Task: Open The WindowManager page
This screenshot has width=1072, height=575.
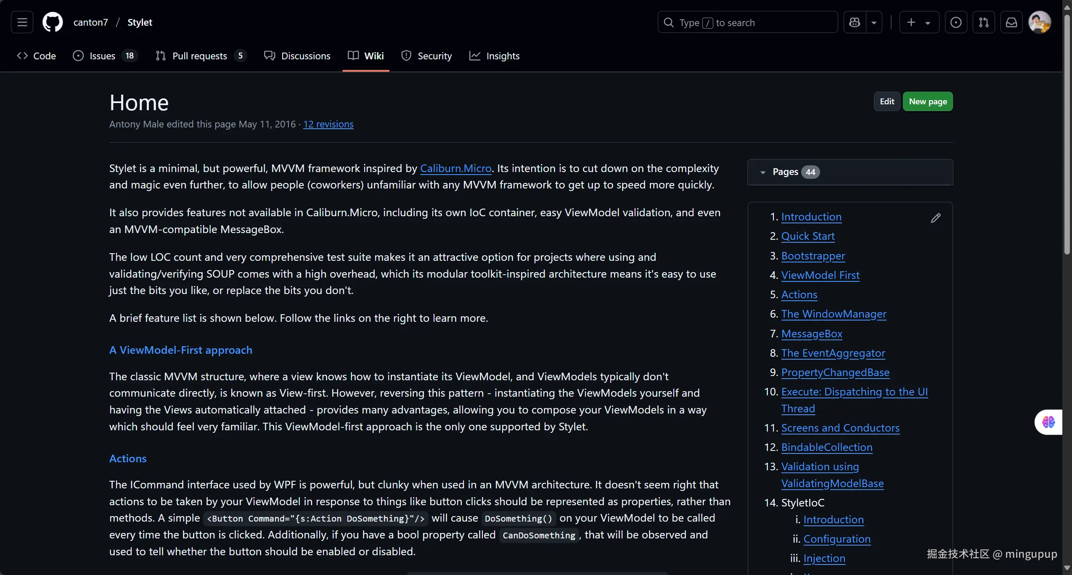Action: click(x=834, y=314)
